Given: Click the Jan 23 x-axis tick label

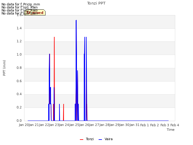Looking at the screenshot, I should coord(54,125).
